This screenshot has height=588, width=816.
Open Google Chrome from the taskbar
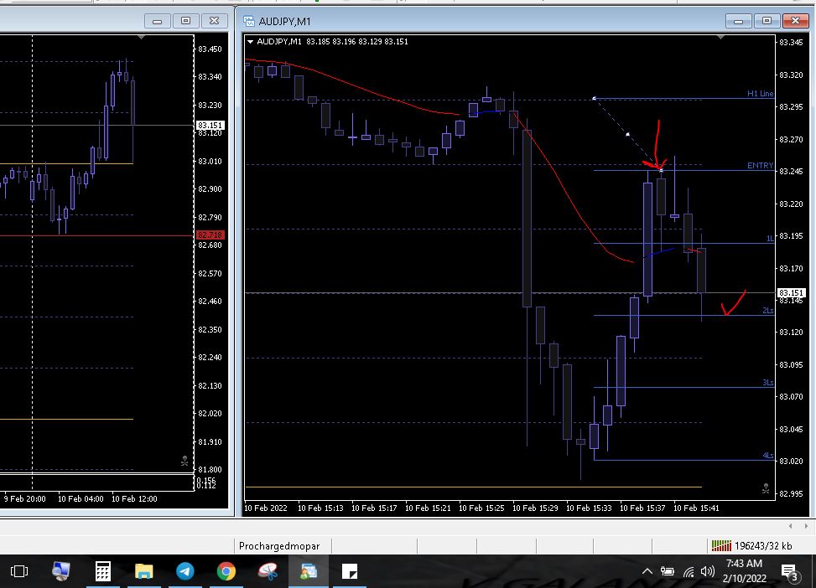point(226,571)
